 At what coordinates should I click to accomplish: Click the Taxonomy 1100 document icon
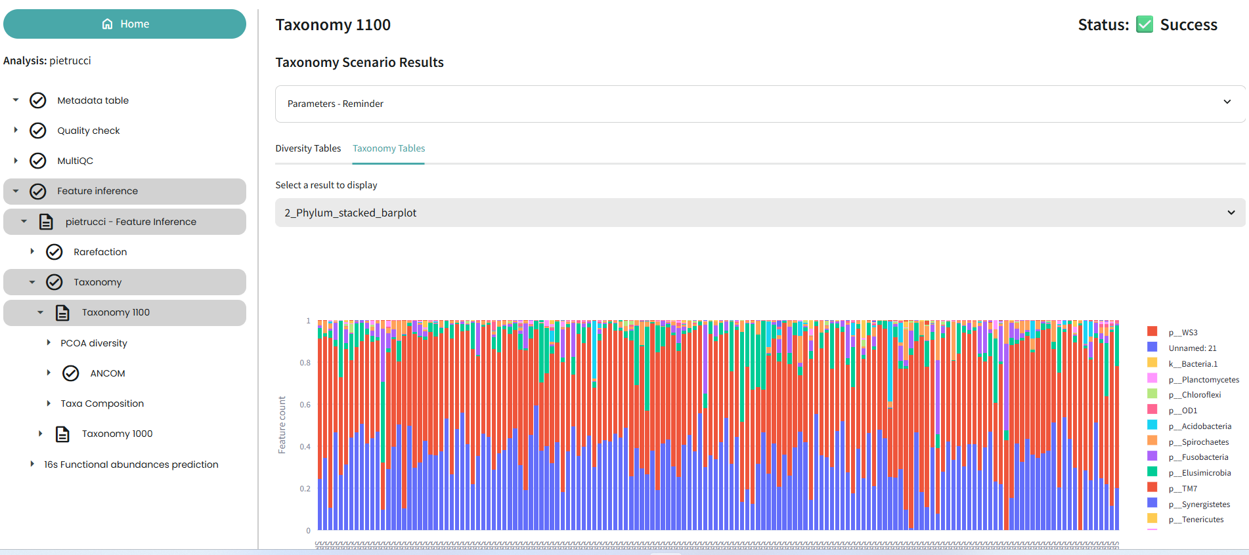coord(62,312)
